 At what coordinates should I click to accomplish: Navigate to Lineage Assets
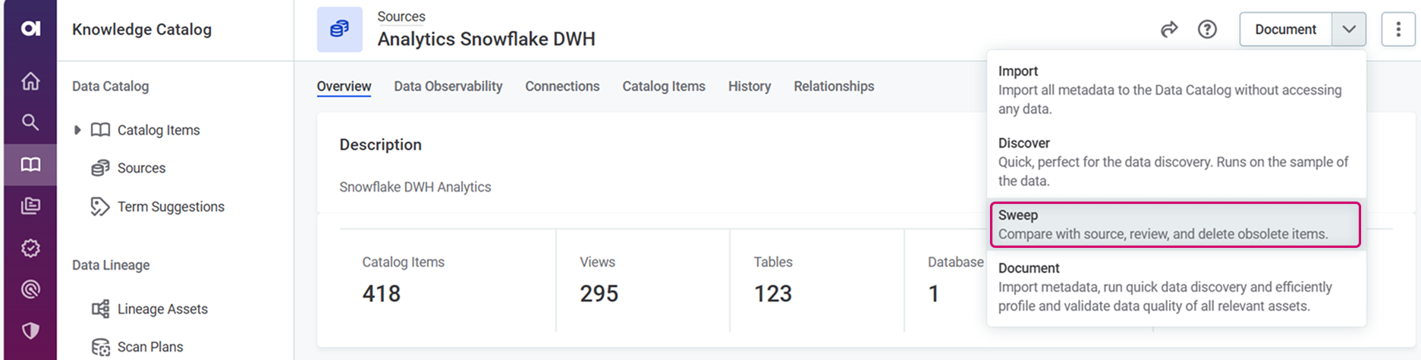pyautogui.click(x=162, y=309)
